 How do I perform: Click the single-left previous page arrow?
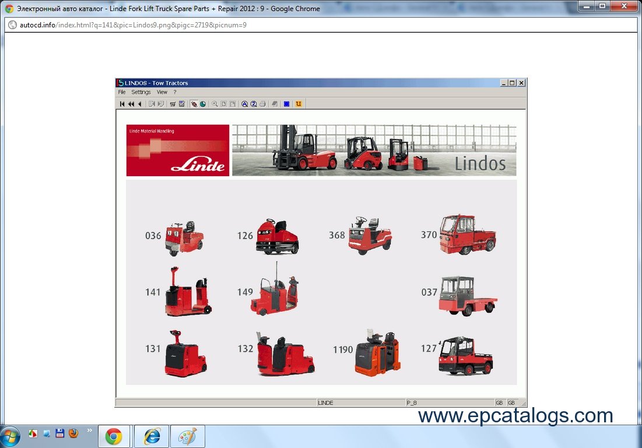tap(140, 104)
